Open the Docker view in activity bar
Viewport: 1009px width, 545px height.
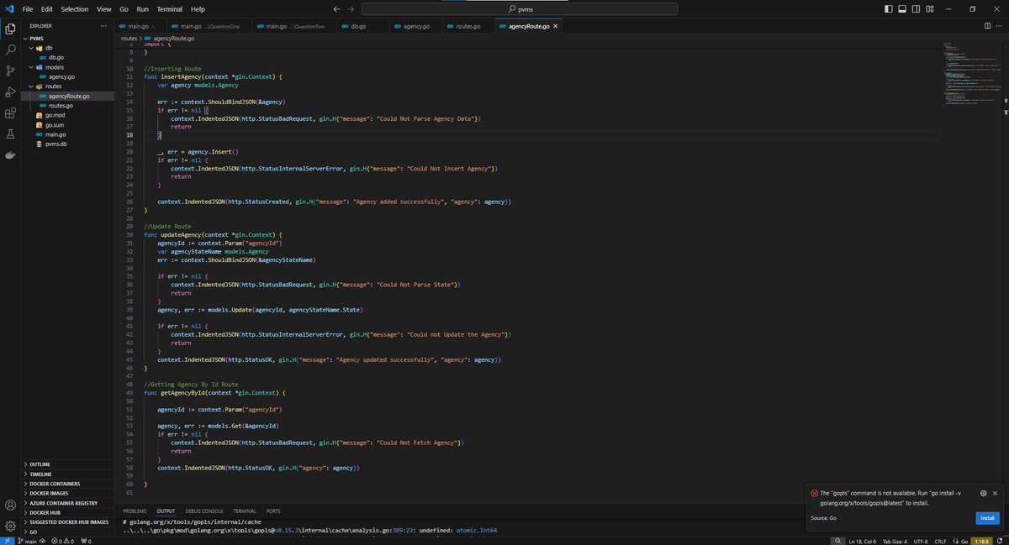(10, 156)
